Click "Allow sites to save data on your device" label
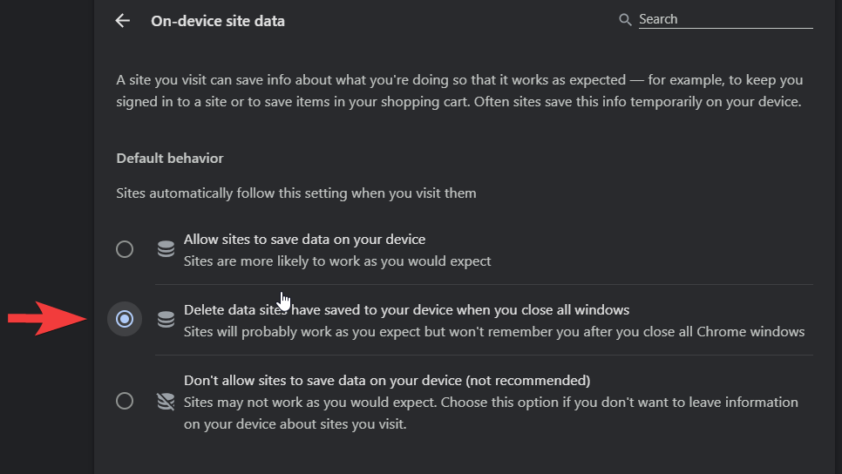 point(304,240)
